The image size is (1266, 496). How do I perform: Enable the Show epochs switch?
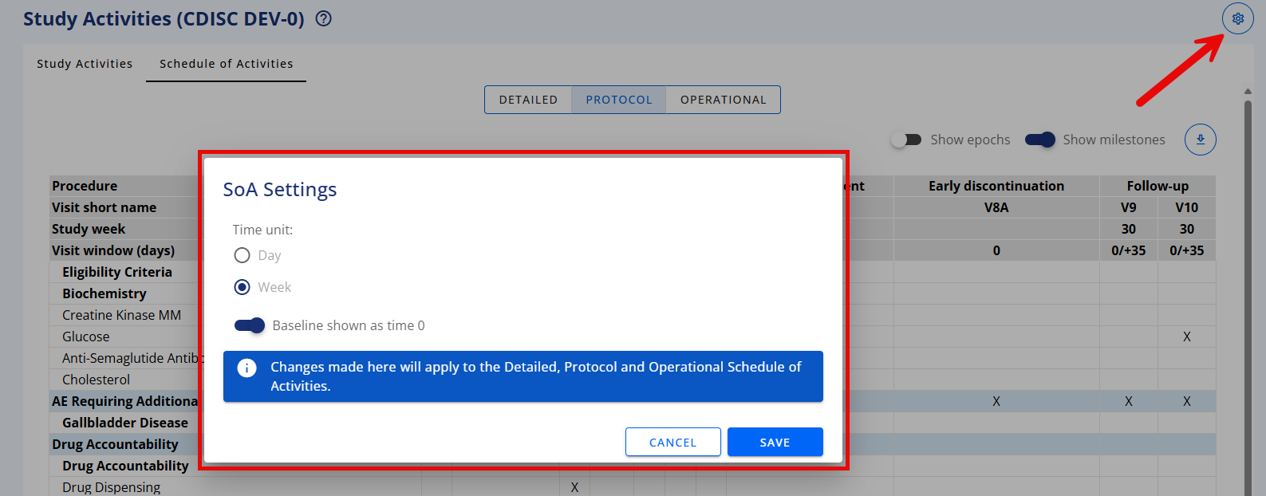pos(906,140)
